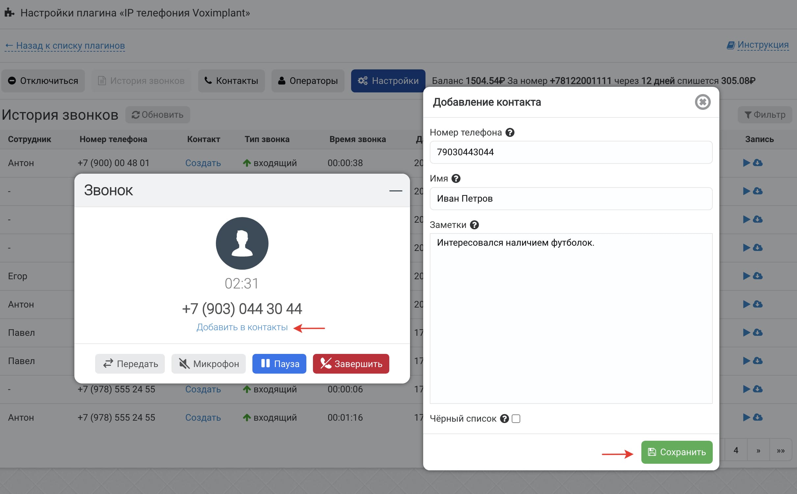Jump to last page with »» arrow
This screenshot has width=797, height=494.
coord(781,450)
